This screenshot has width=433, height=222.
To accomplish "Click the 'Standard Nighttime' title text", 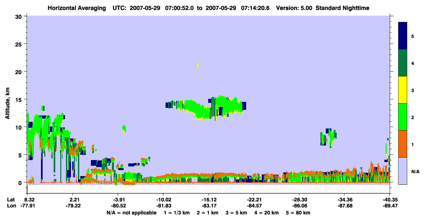I will pos(342,8).
